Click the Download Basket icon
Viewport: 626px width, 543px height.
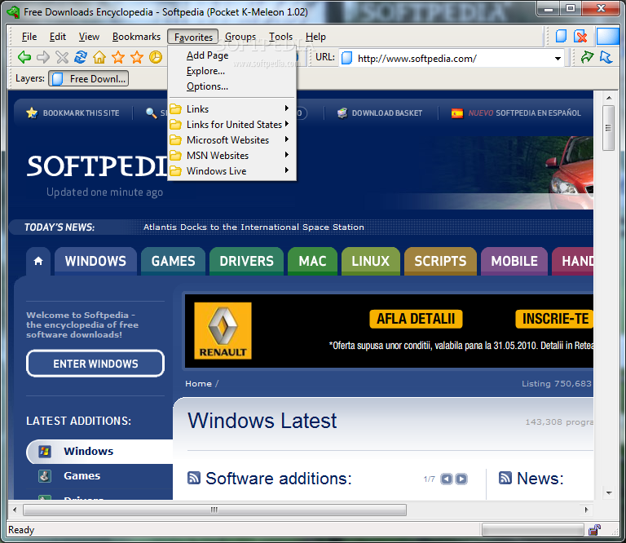pyautogui.click(x=342, y=113)
